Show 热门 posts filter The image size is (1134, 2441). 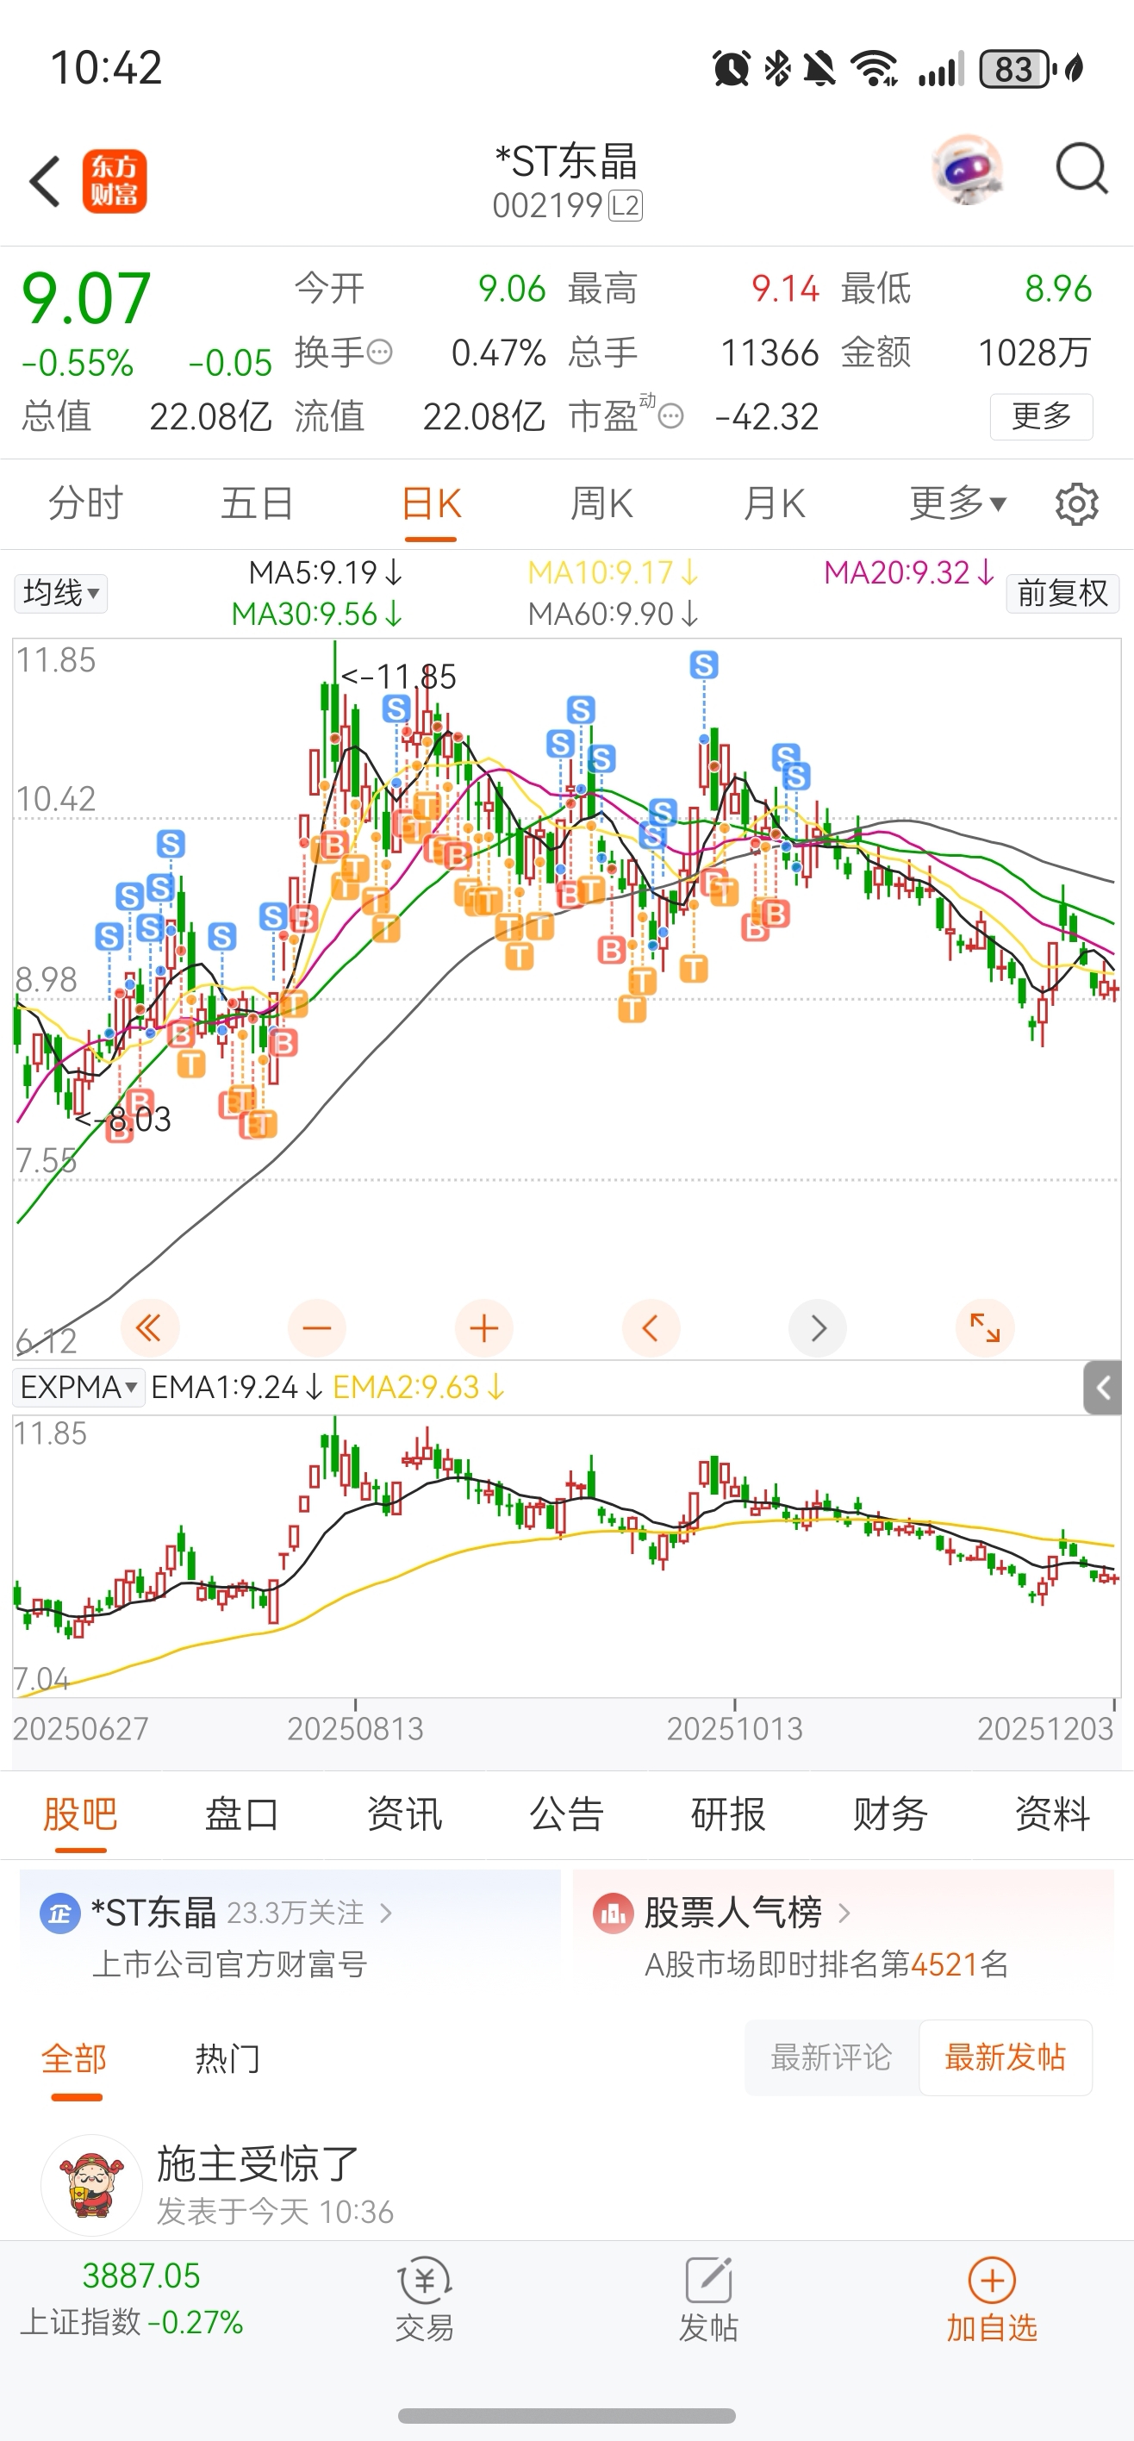227,2059
